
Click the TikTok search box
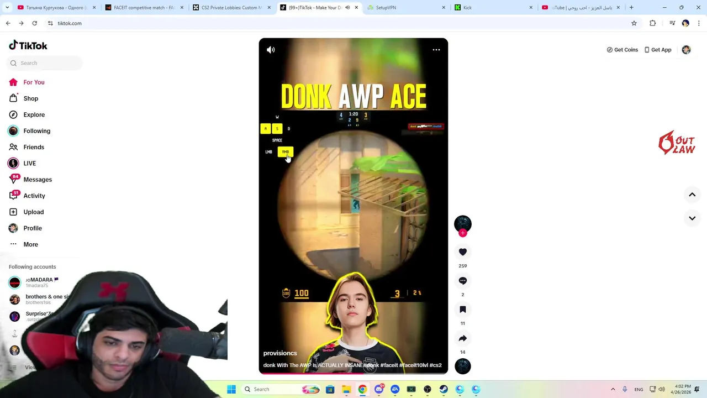tap(44, 63)
